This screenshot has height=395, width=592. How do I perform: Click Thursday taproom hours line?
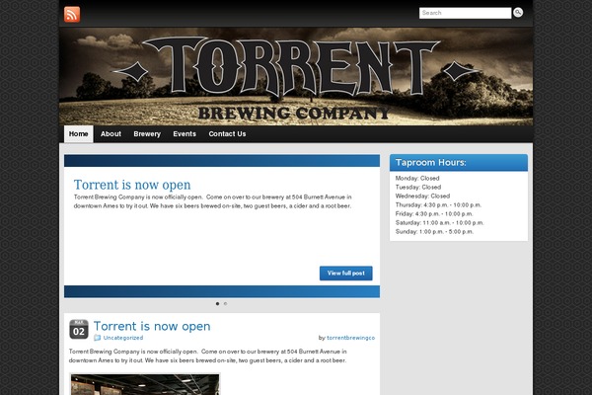[x=438, y=204]
